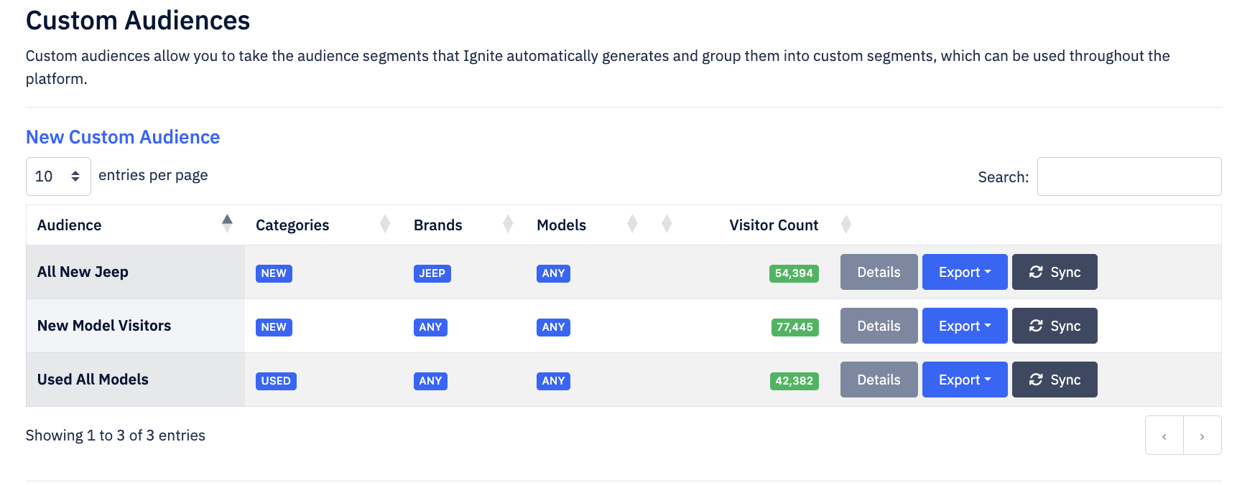This screenshot has height=485, width=1237.
Task: Open Details for New Model Visitors
Action: coord(879,326)
